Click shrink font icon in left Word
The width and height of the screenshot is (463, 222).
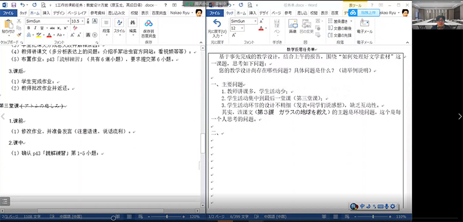click(79, 35)
